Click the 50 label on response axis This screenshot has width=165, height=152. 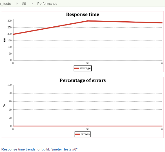10,54
